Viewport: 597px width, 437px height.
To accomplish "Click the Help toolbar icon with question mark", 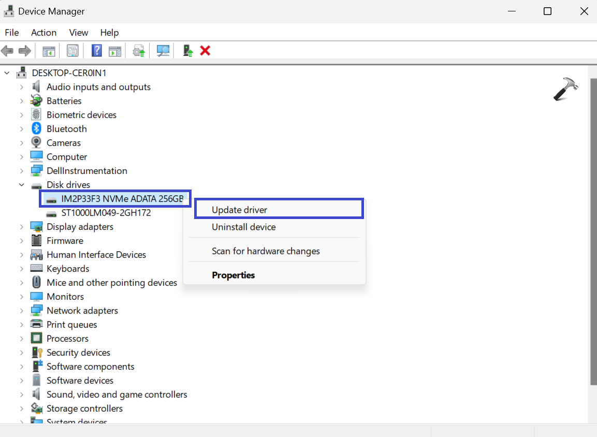I will point(96,51).
